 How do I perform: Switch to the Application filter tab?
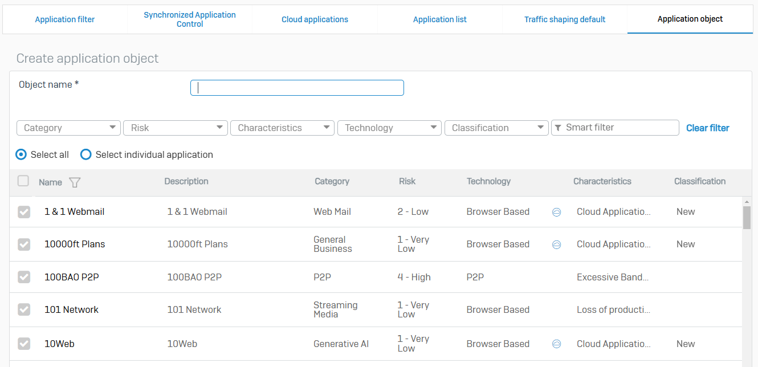click(65, 19)
